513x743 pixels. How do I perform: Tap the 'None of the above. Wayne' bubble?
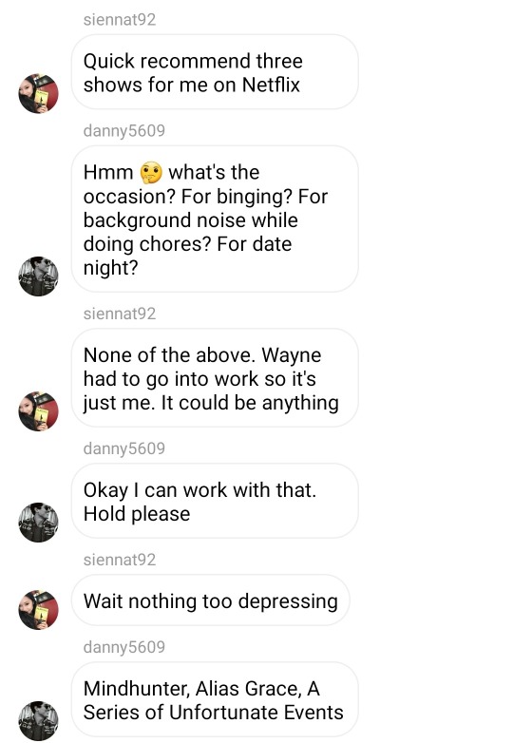(x=215, y=377)
